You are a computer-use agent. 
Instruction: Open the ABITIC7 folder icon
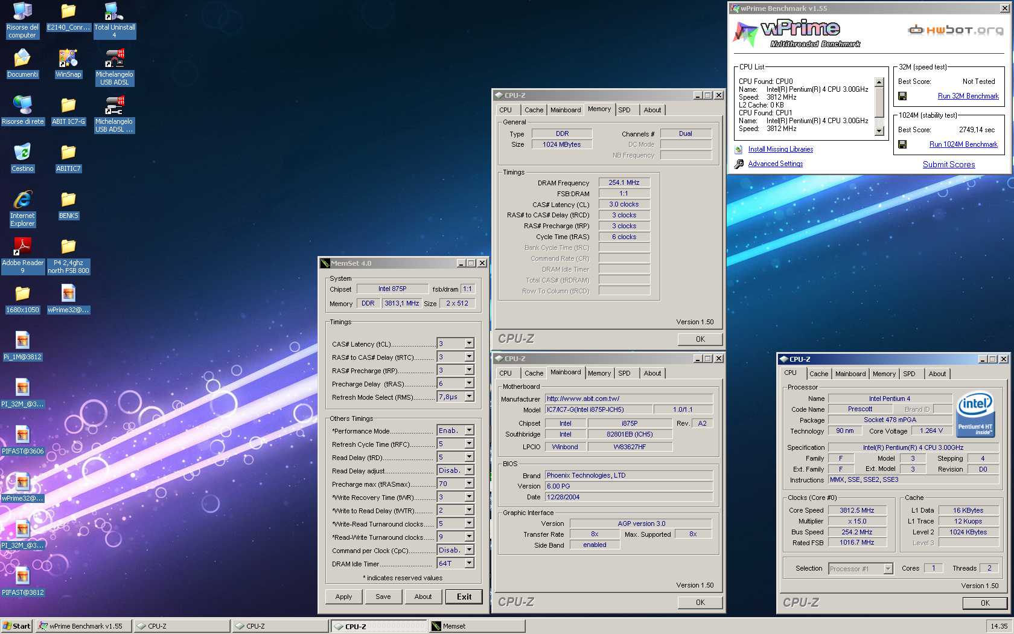[68, 158]
